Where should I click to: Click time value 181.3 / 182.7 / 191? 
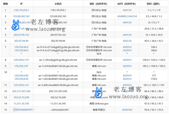point(154,85)
